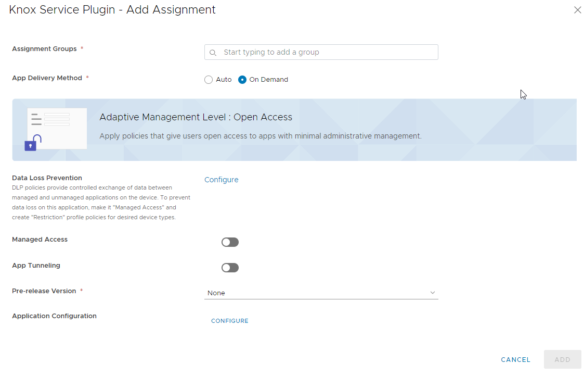Viewport: 584px width, 376px height.
Task: Click the CANCEL button
Action: 515,359
